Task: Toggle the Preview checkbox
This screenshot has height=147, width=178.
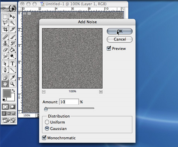Action: [109, 48]
